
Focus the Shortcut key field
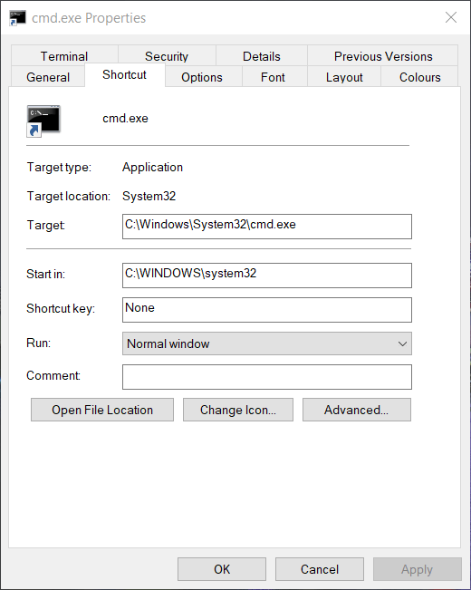tap(267, 310)
